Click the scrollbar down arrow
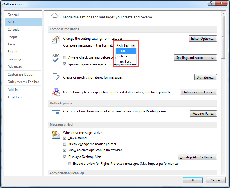The height and width of the screenshot is (188, 230). (223, 173)
